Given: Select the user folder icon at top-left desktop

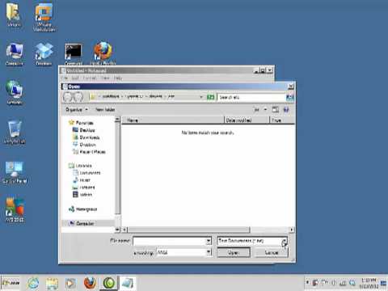Looking at the screenshot, I should tap(14, 15).
